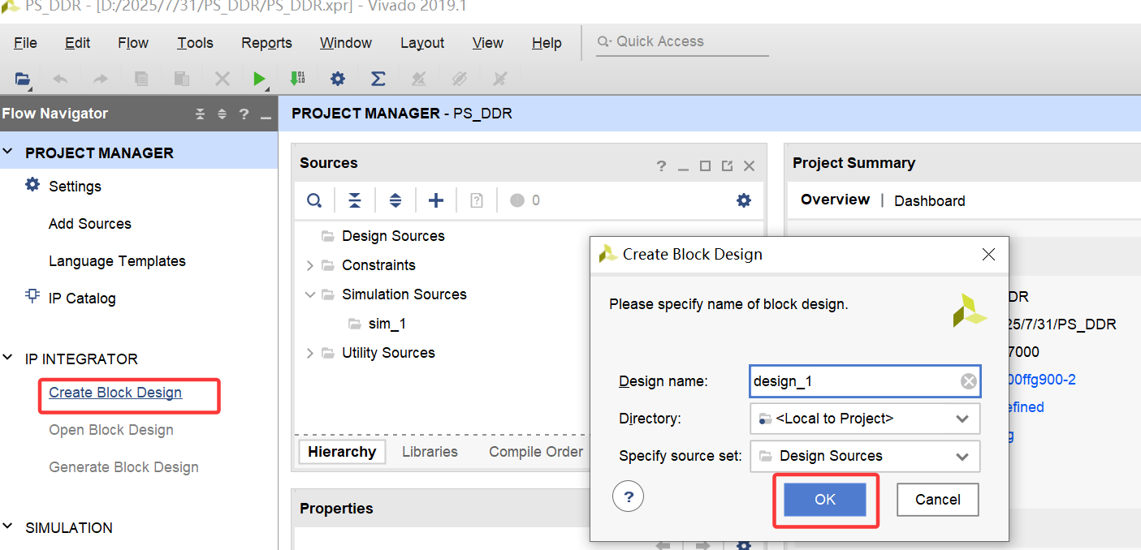Open Sources panel help question mark
The height and width of the screenshot is (550, 1141).
coord(661,165)
